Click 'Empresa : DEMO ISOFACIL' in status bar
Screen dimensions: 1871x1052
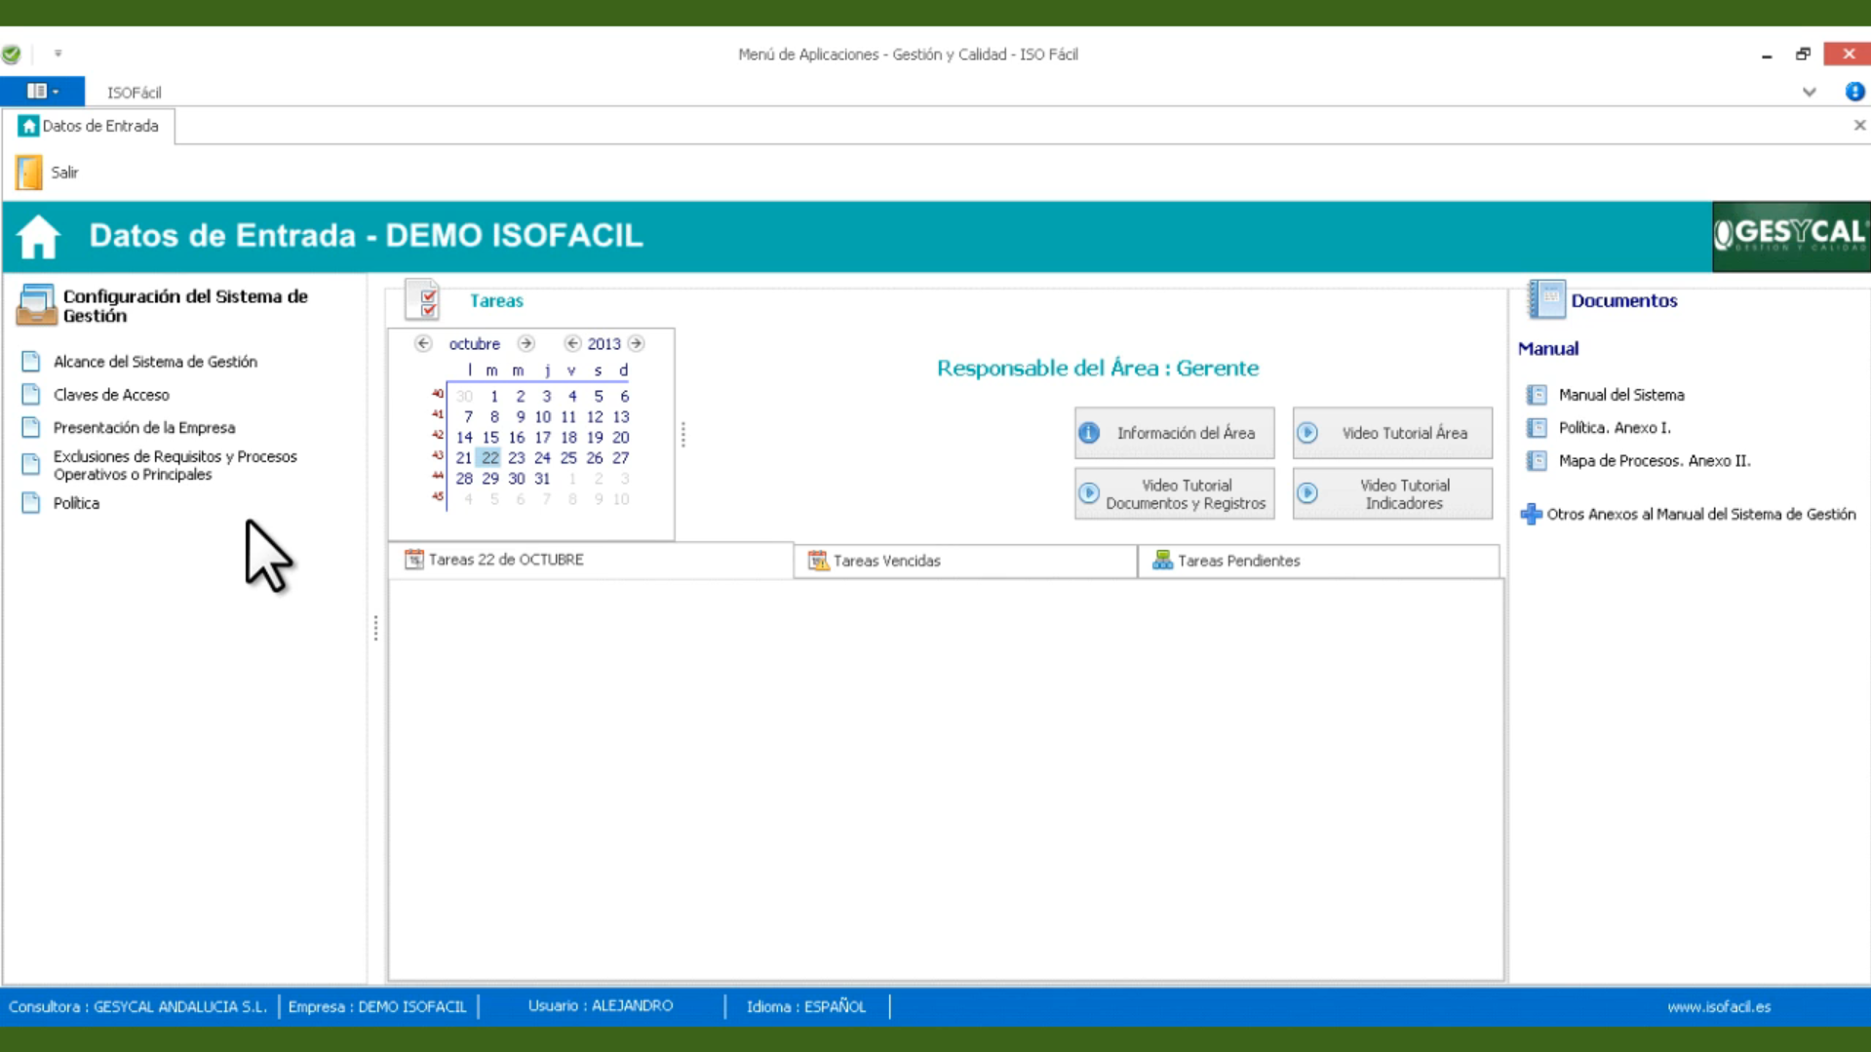377,1007
